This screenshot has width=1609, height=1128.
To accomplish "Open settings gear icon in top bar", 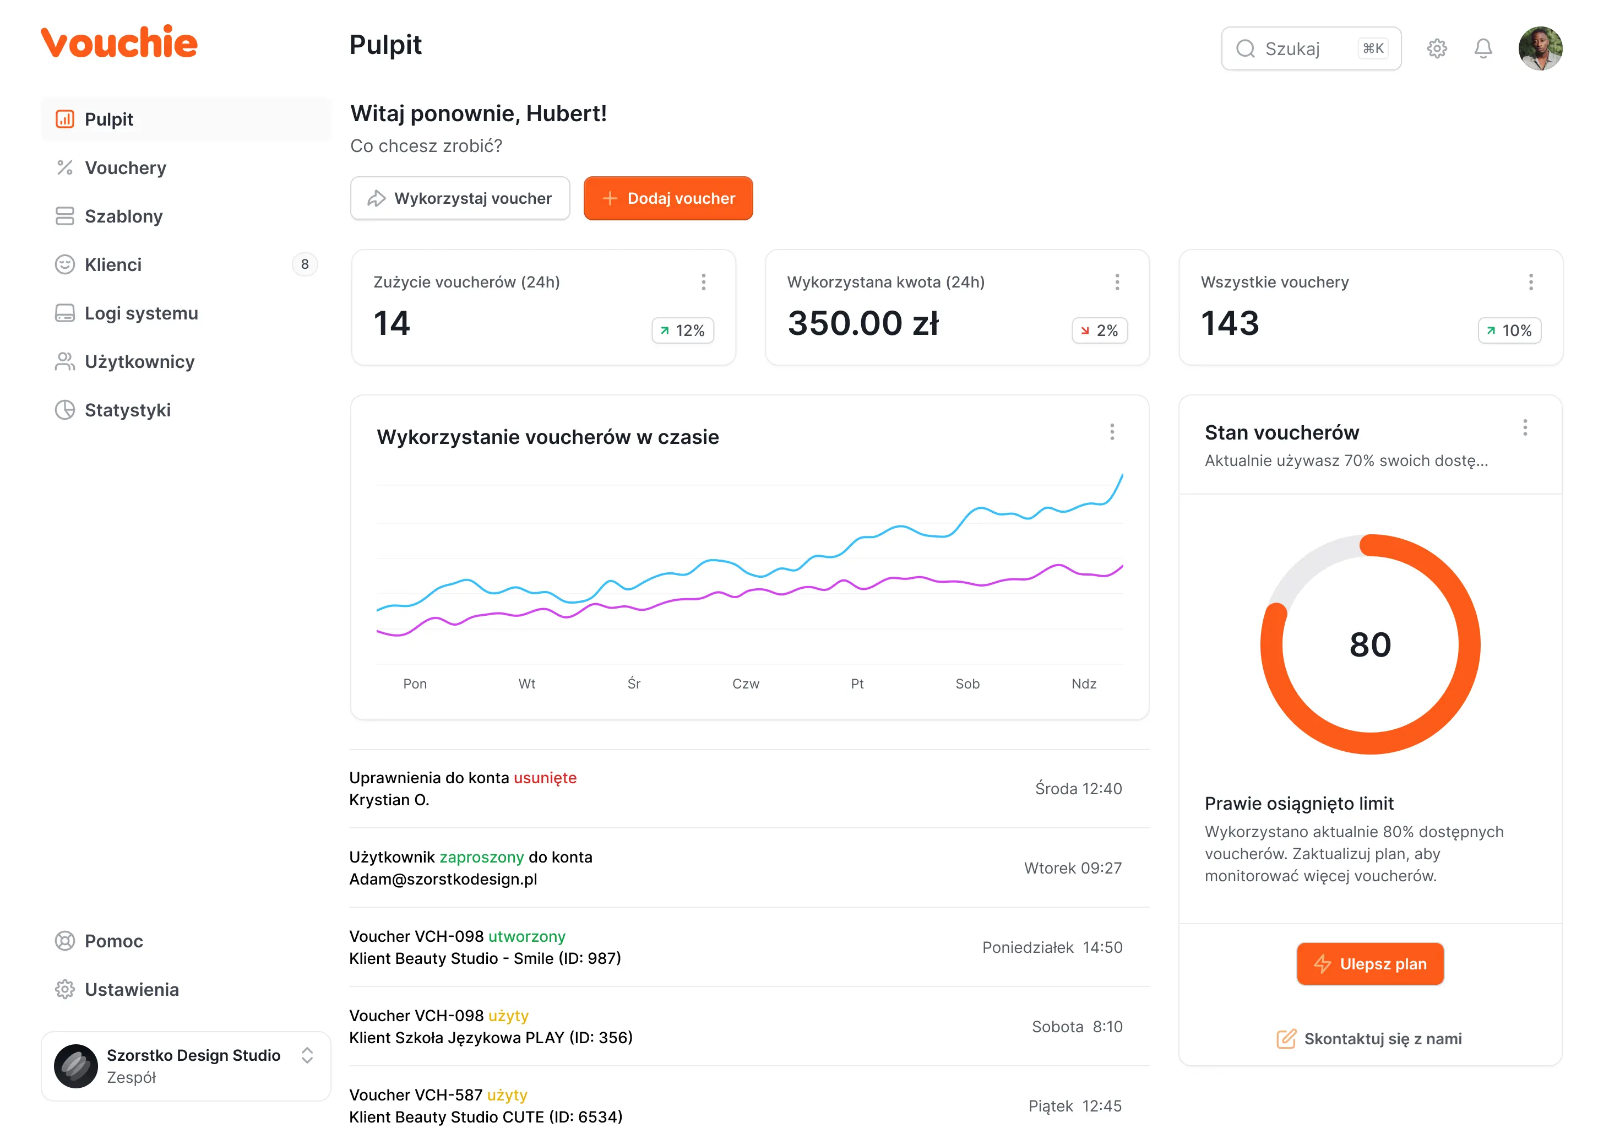I will pos(1437,48).
